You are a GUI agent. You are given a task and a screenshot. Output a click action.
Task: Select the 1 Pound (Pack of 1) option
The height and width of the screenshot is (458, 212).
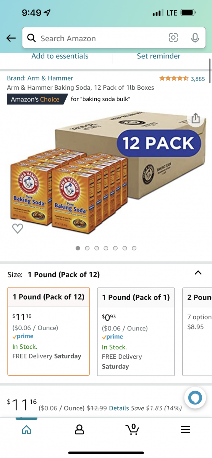[x=136, y=331]
